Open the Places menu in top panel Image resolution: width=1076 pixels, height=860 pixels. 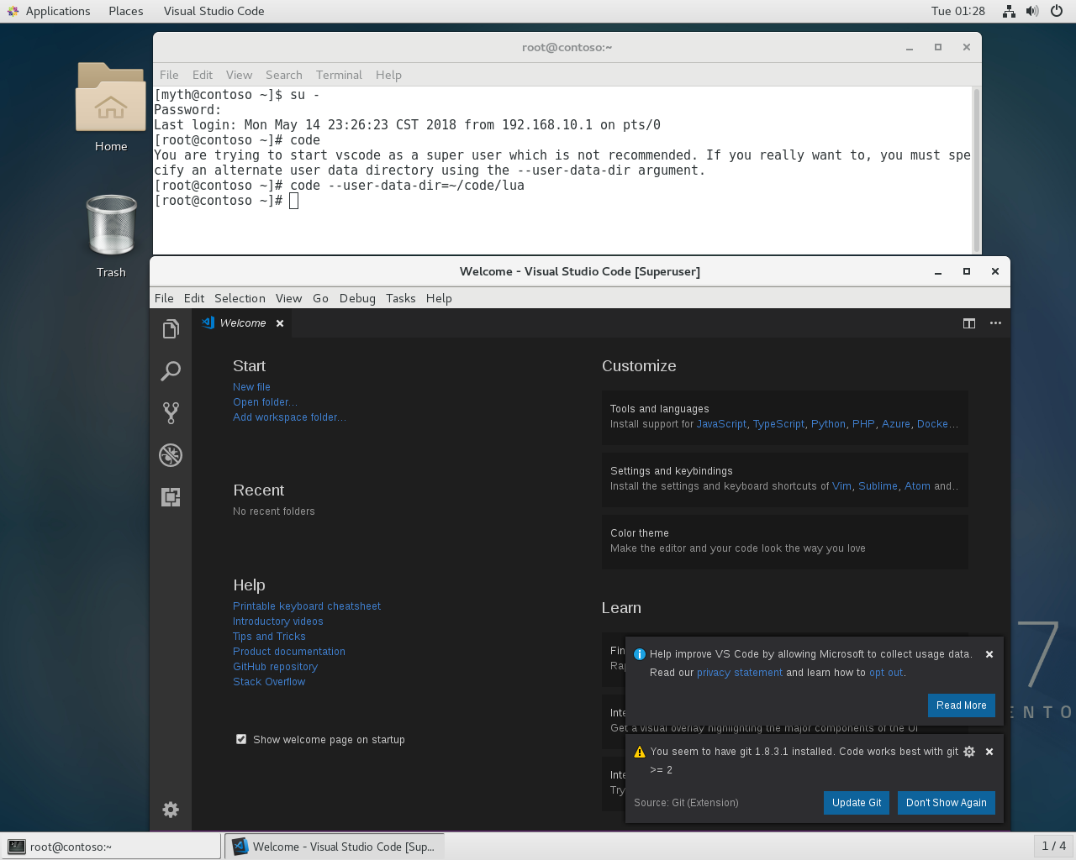click(x=126, y=11)
